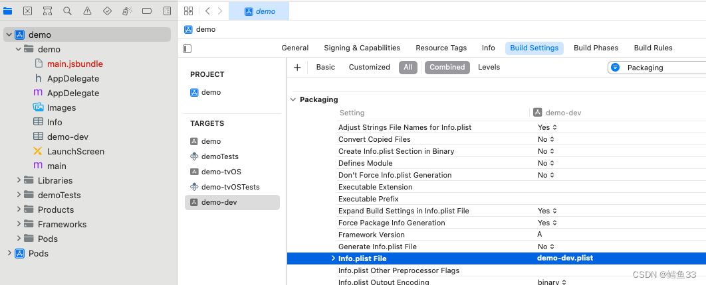Click the Packaging search filter field
The height and width of the screenshot is (285, 706).
[661, 68]
